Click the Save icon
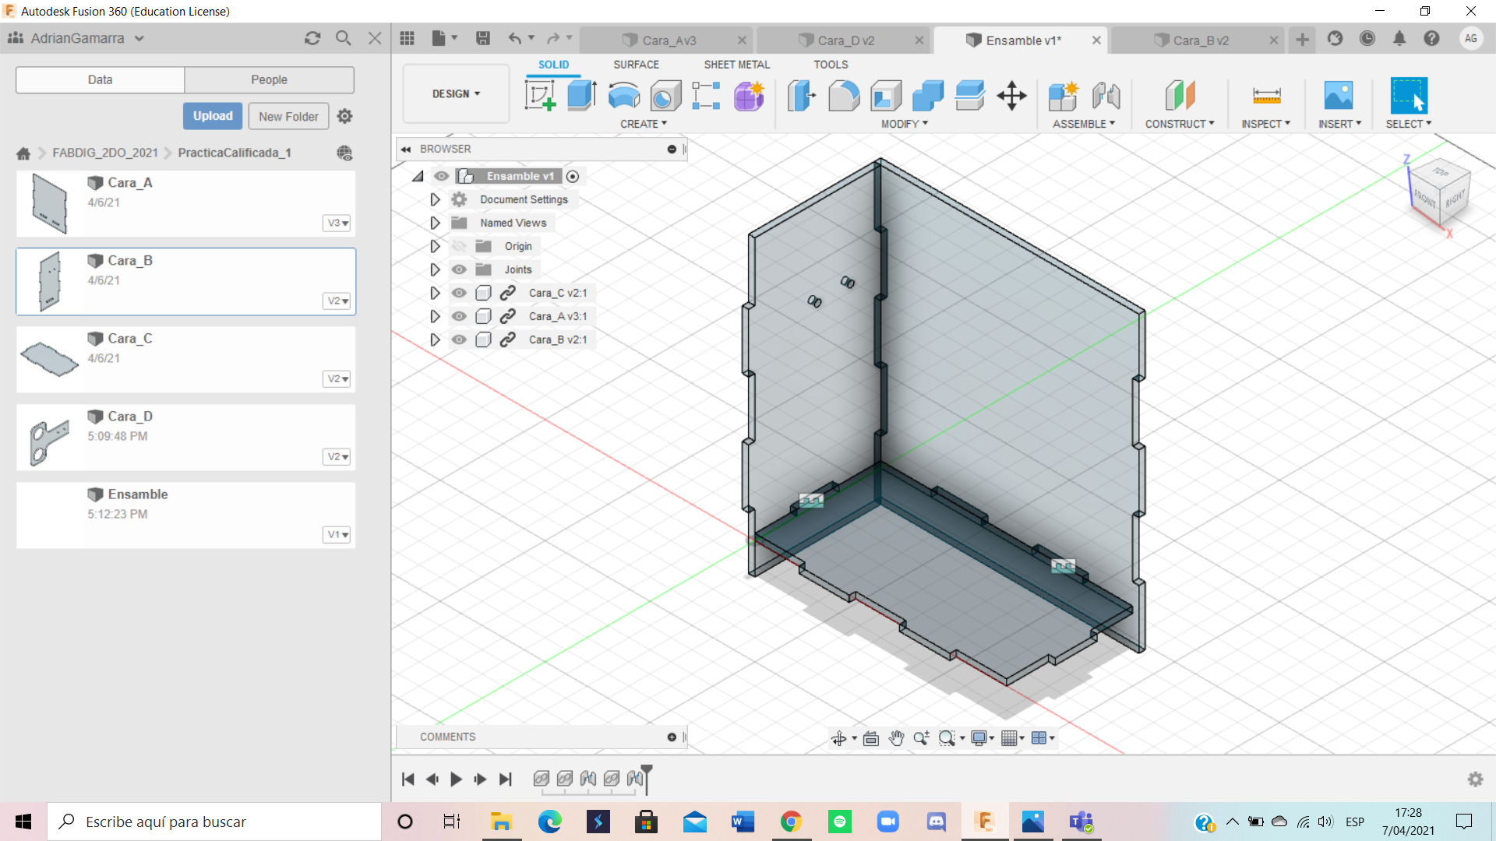Screen dimensions: 1496x841 483,38
